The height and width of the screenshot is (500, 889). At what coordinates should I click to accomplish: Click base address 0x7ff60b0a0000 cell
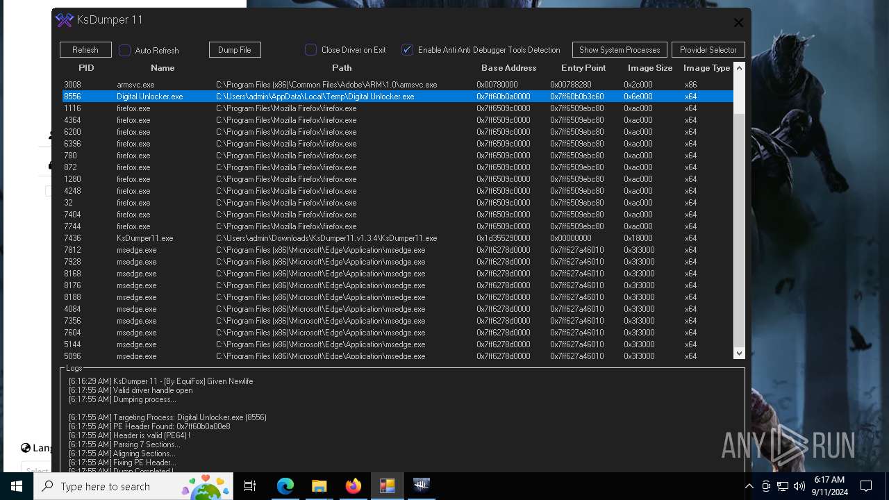pos(503,97)
